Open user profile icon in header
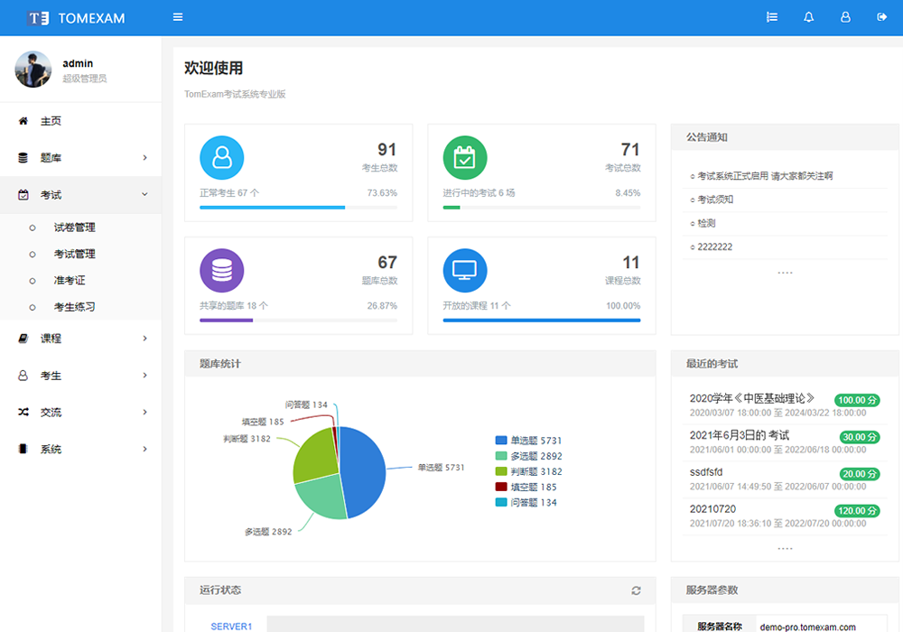 845,17
